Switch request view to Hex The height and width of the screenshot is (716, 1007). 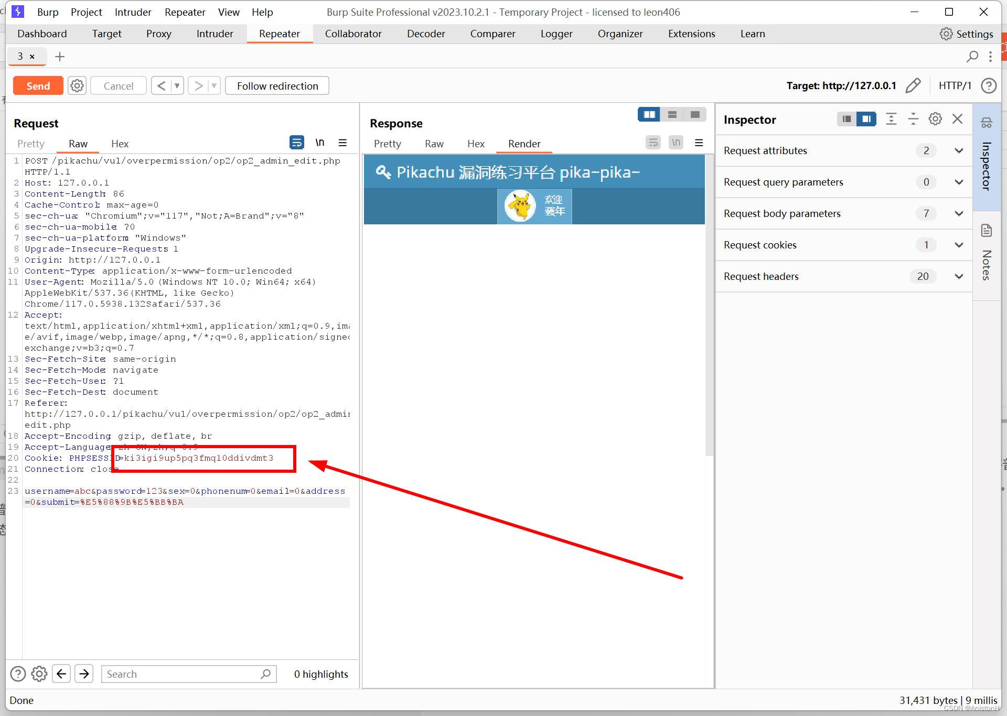click(x=120, y=144)
